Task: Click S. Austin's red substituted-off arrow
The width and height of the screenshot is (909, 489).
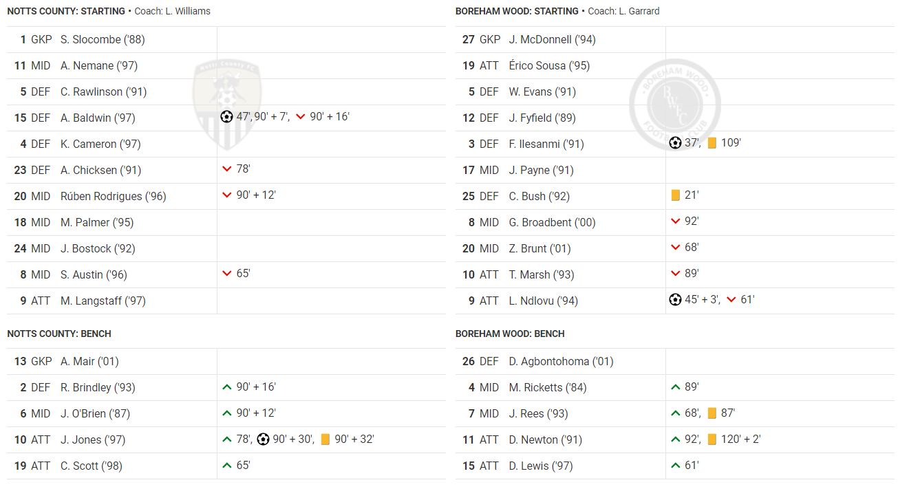Action: (227, 274)
